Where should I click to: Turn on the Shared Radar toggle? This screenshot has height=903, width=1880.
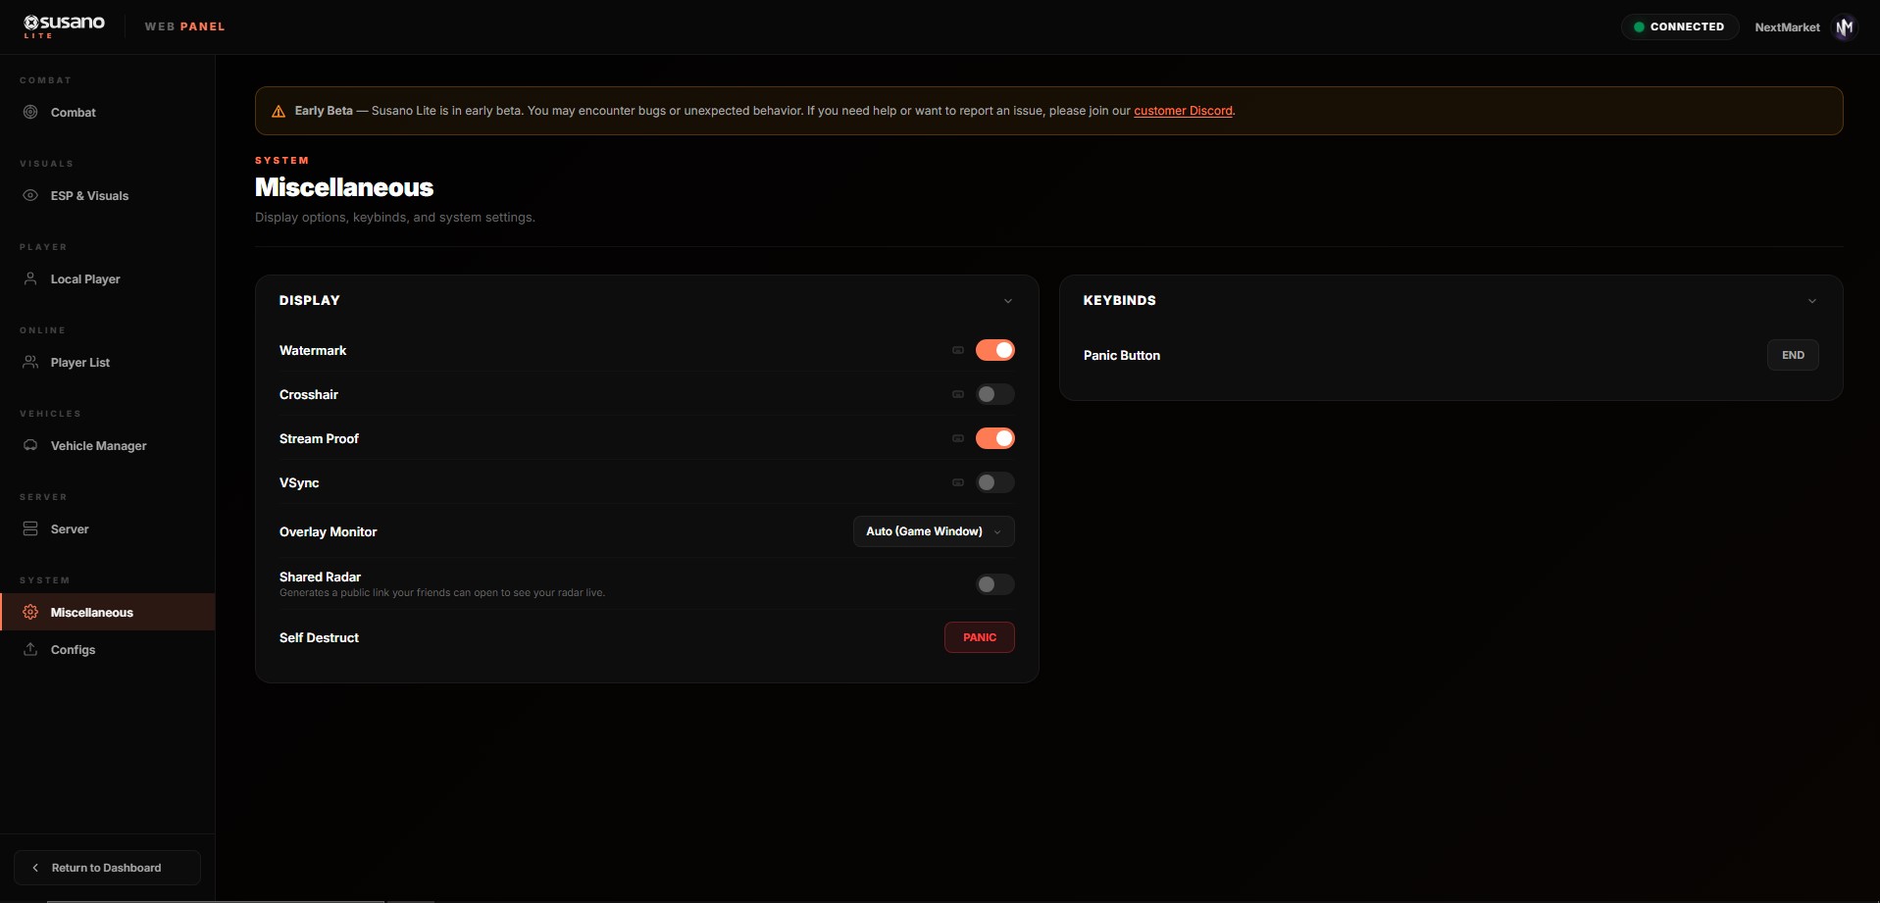click(x=994, y=584)
